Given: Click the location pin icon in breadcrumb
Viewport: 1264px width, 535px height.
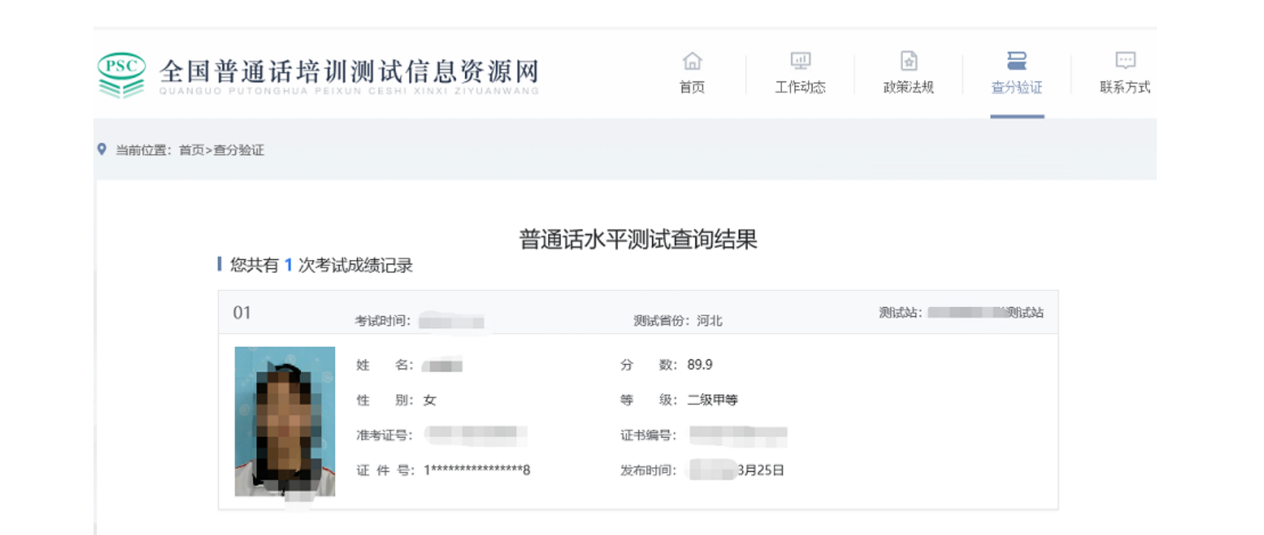Looking at the screenshot, I should point(102,149).
